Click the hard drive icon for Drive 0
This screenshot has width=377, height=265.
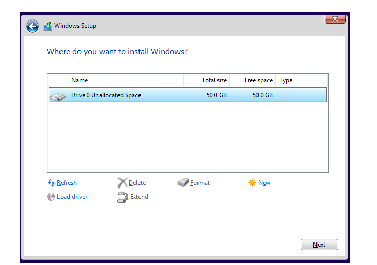click(57, 97)
